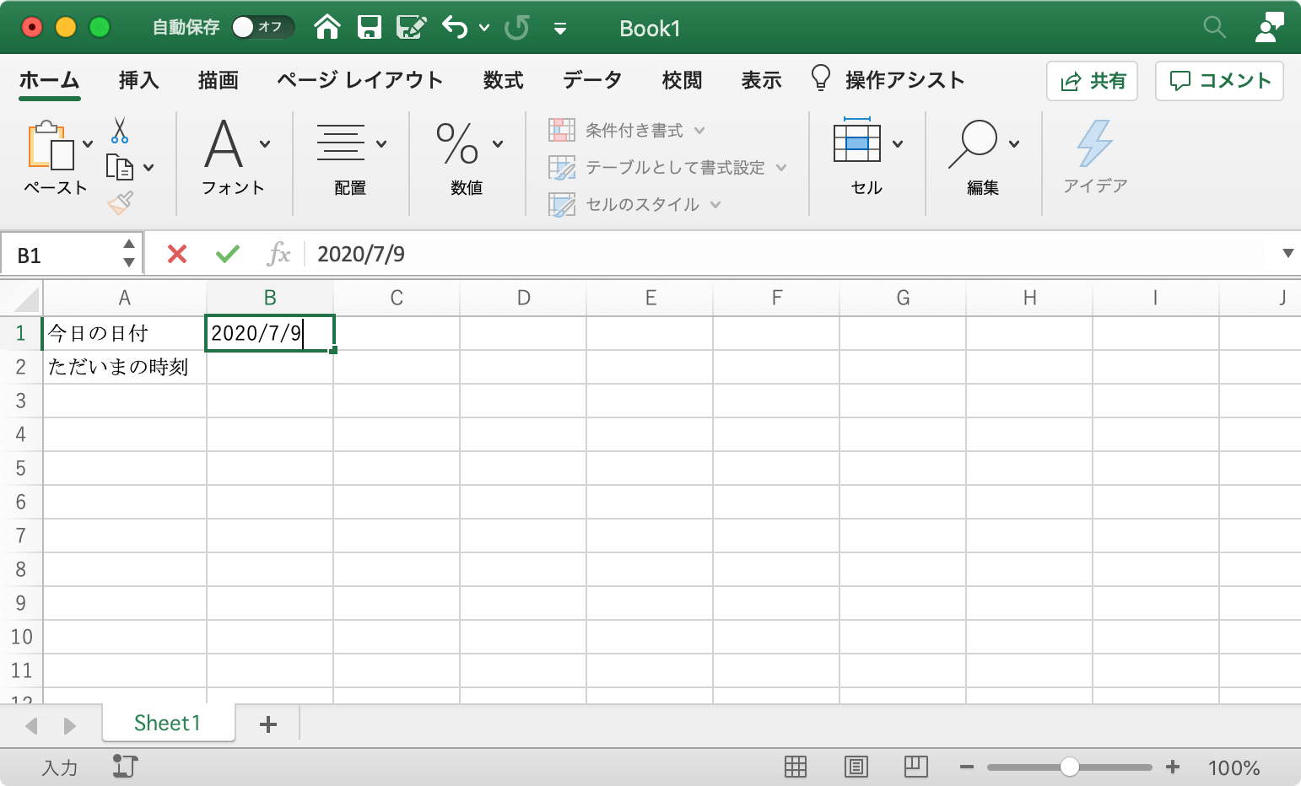The image size is (1301, 786).
Task: Switch to the ホーム tab
Action: 50,80
